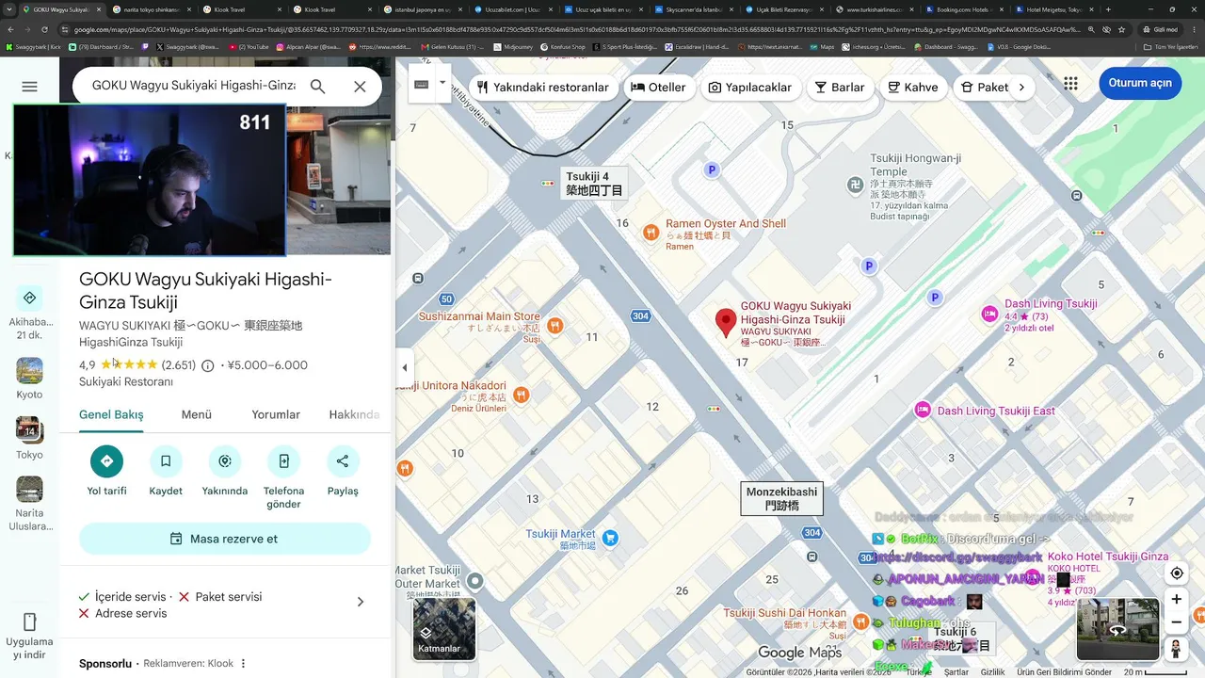Open the Google Maps hamburger menu

(29, 87)
